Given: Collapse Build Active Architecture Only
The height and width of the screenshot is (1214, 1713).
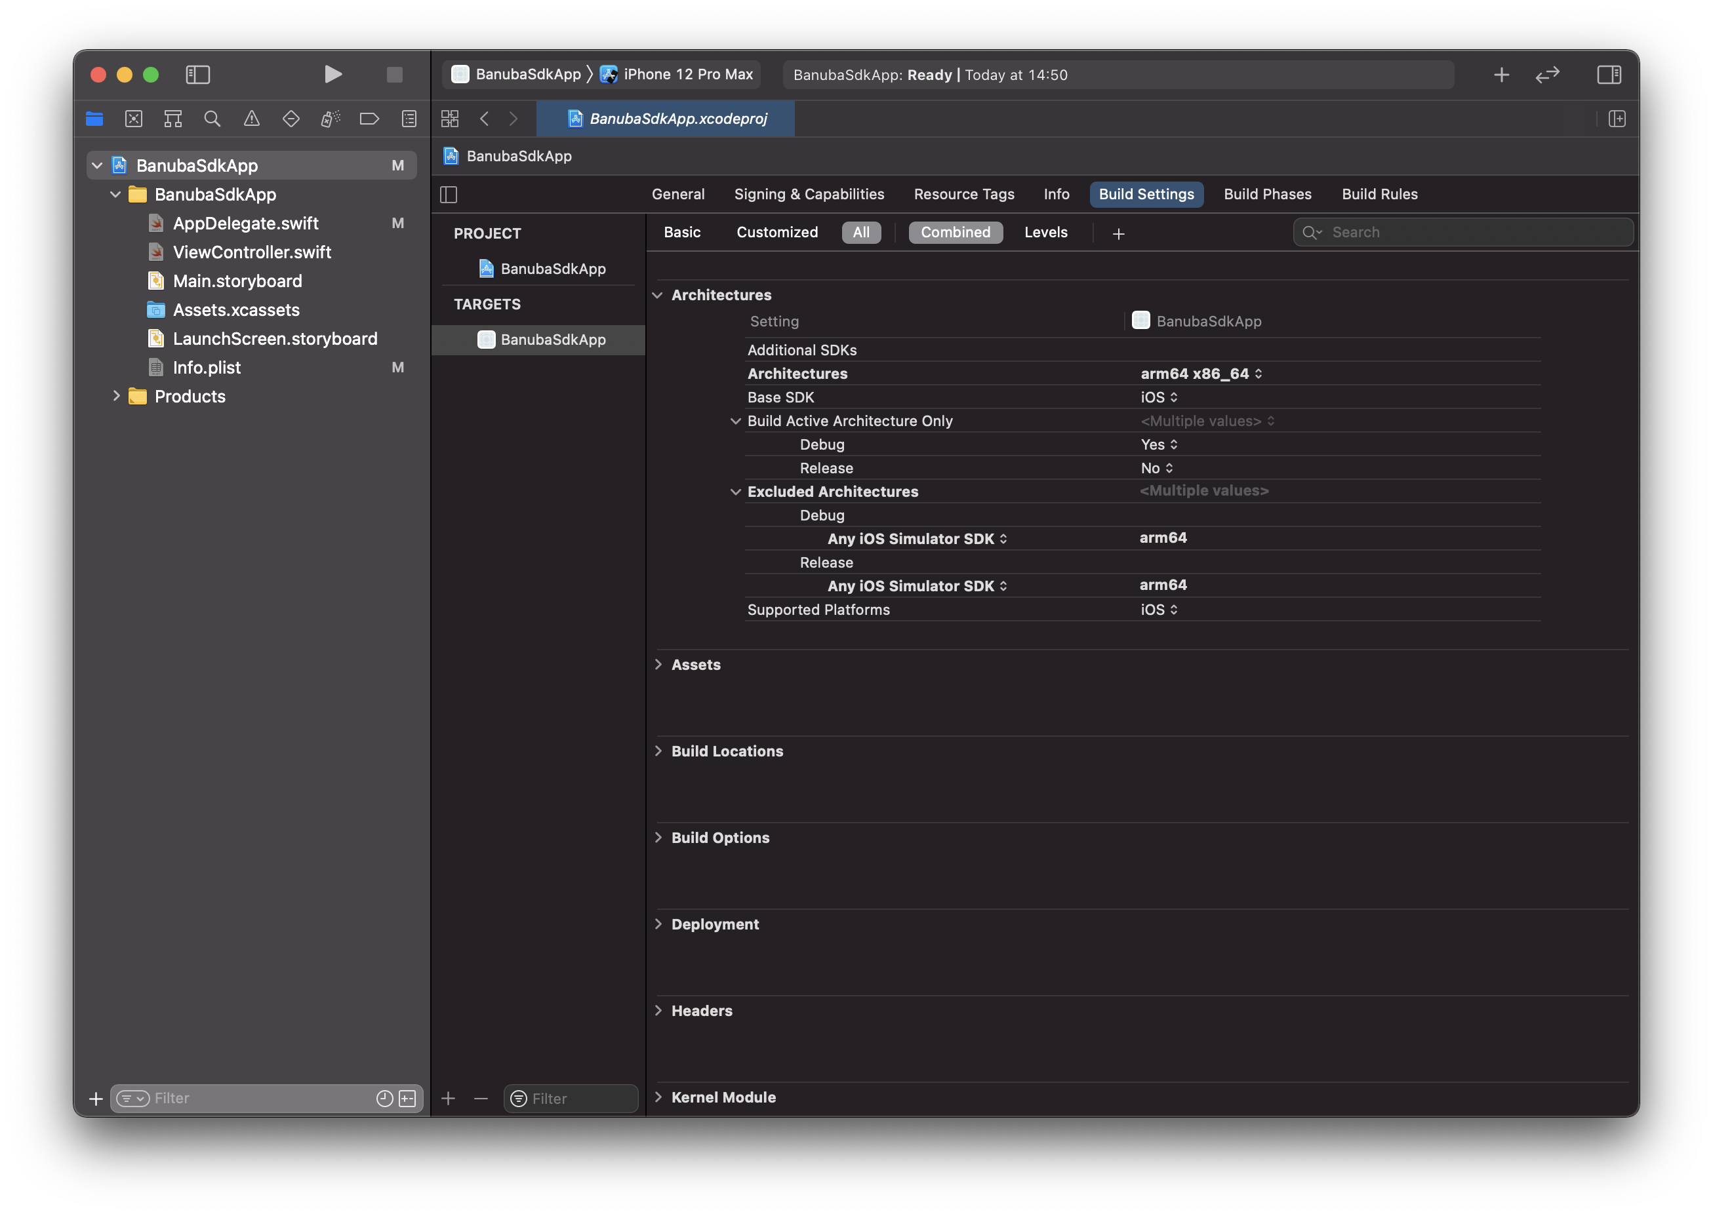Looking at the screenshot, I should 736,421.
